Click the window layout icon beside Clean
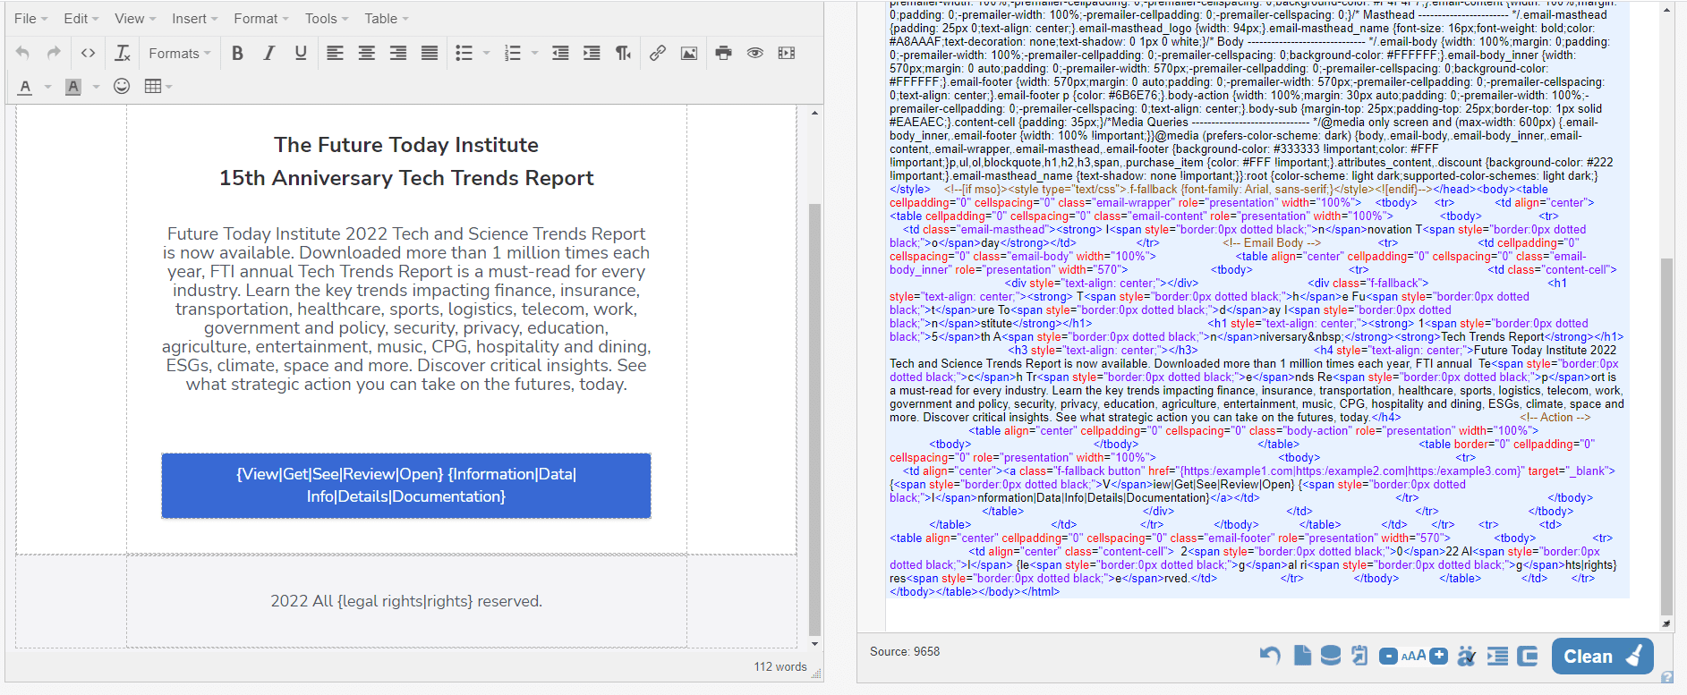 [1528, 656]
